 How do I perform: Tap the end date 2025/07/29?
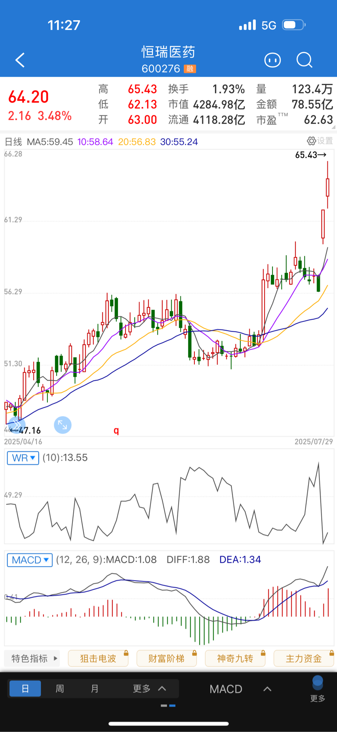[314, 442]
